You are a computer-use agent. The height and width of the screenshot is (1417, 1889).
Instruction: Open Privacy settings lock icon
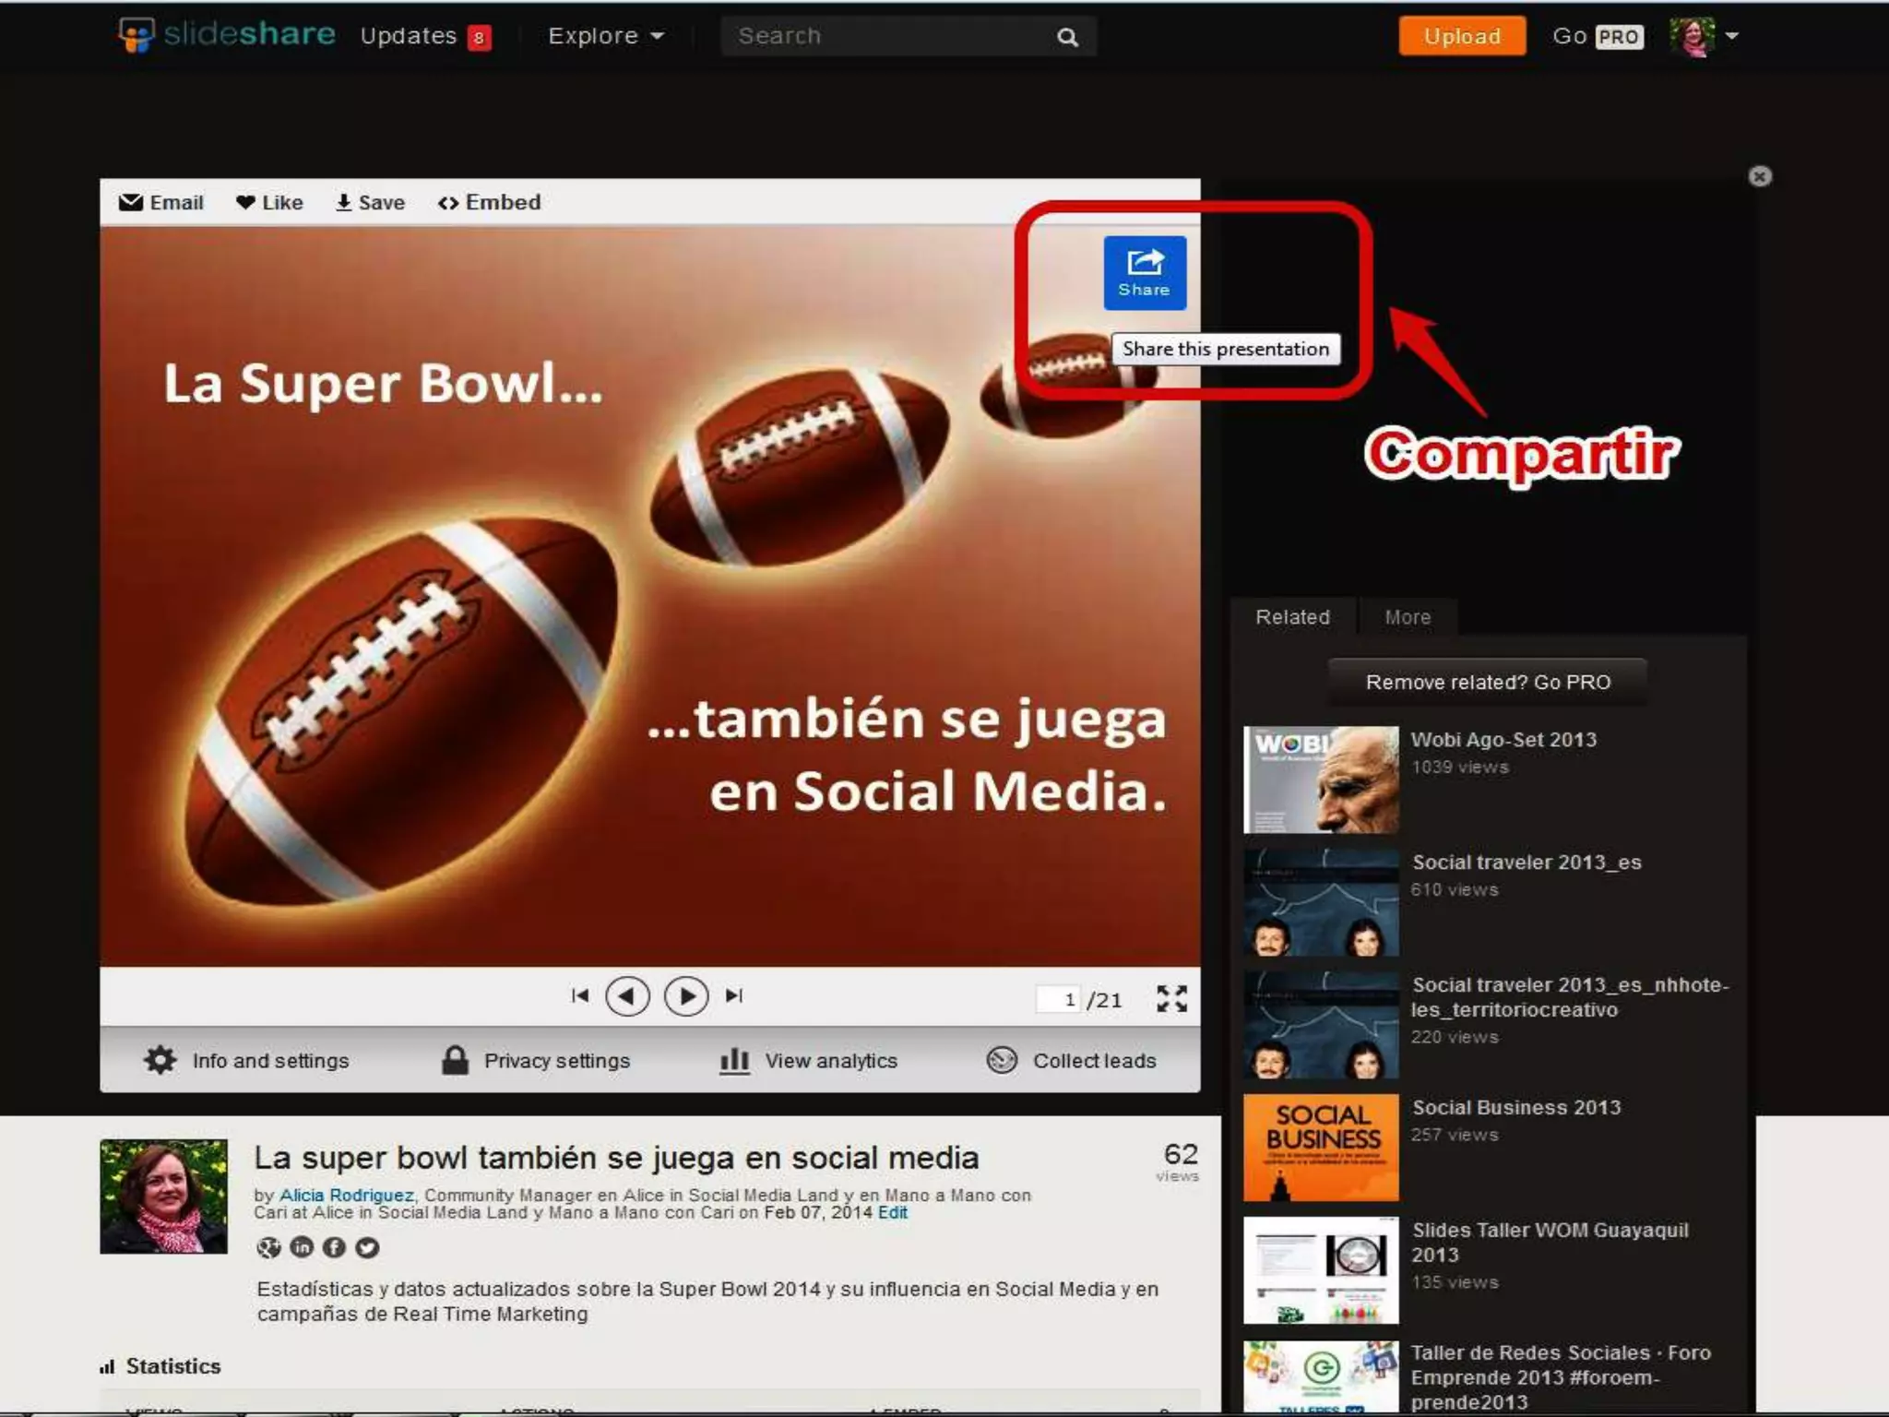(x=455, y=1060)
